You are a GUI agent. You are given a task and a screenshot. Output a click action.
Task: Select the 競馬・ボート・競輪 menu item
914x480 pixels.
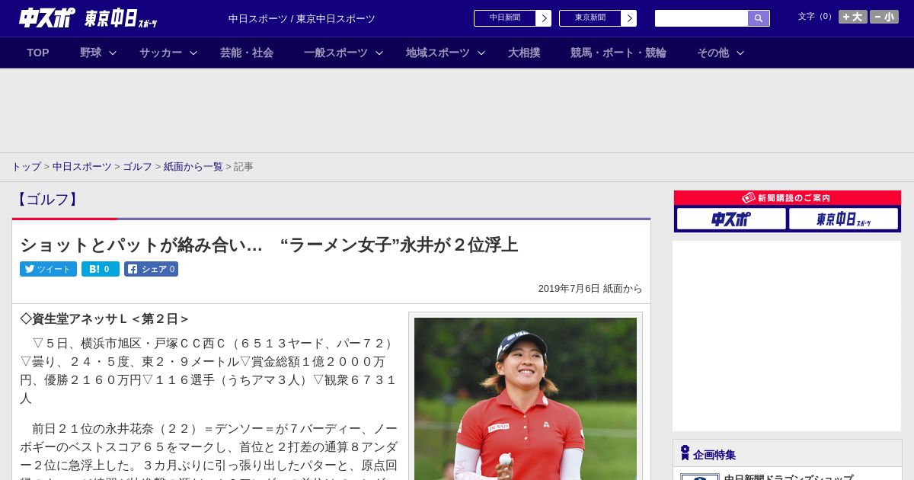[618, 53]
